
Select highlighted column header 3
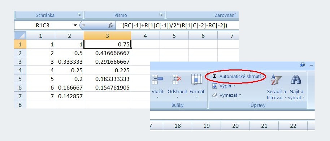coord(107,36)
